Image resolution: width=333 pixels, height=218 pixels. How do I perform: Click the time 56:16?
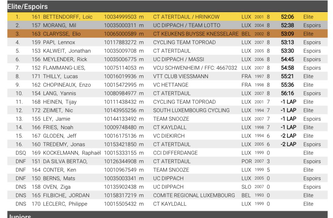287,93
